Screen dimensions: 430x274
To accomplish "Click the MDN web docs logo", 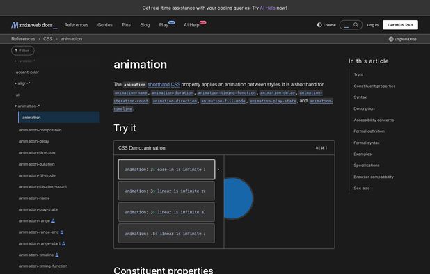I will click(x=34, y=25).
